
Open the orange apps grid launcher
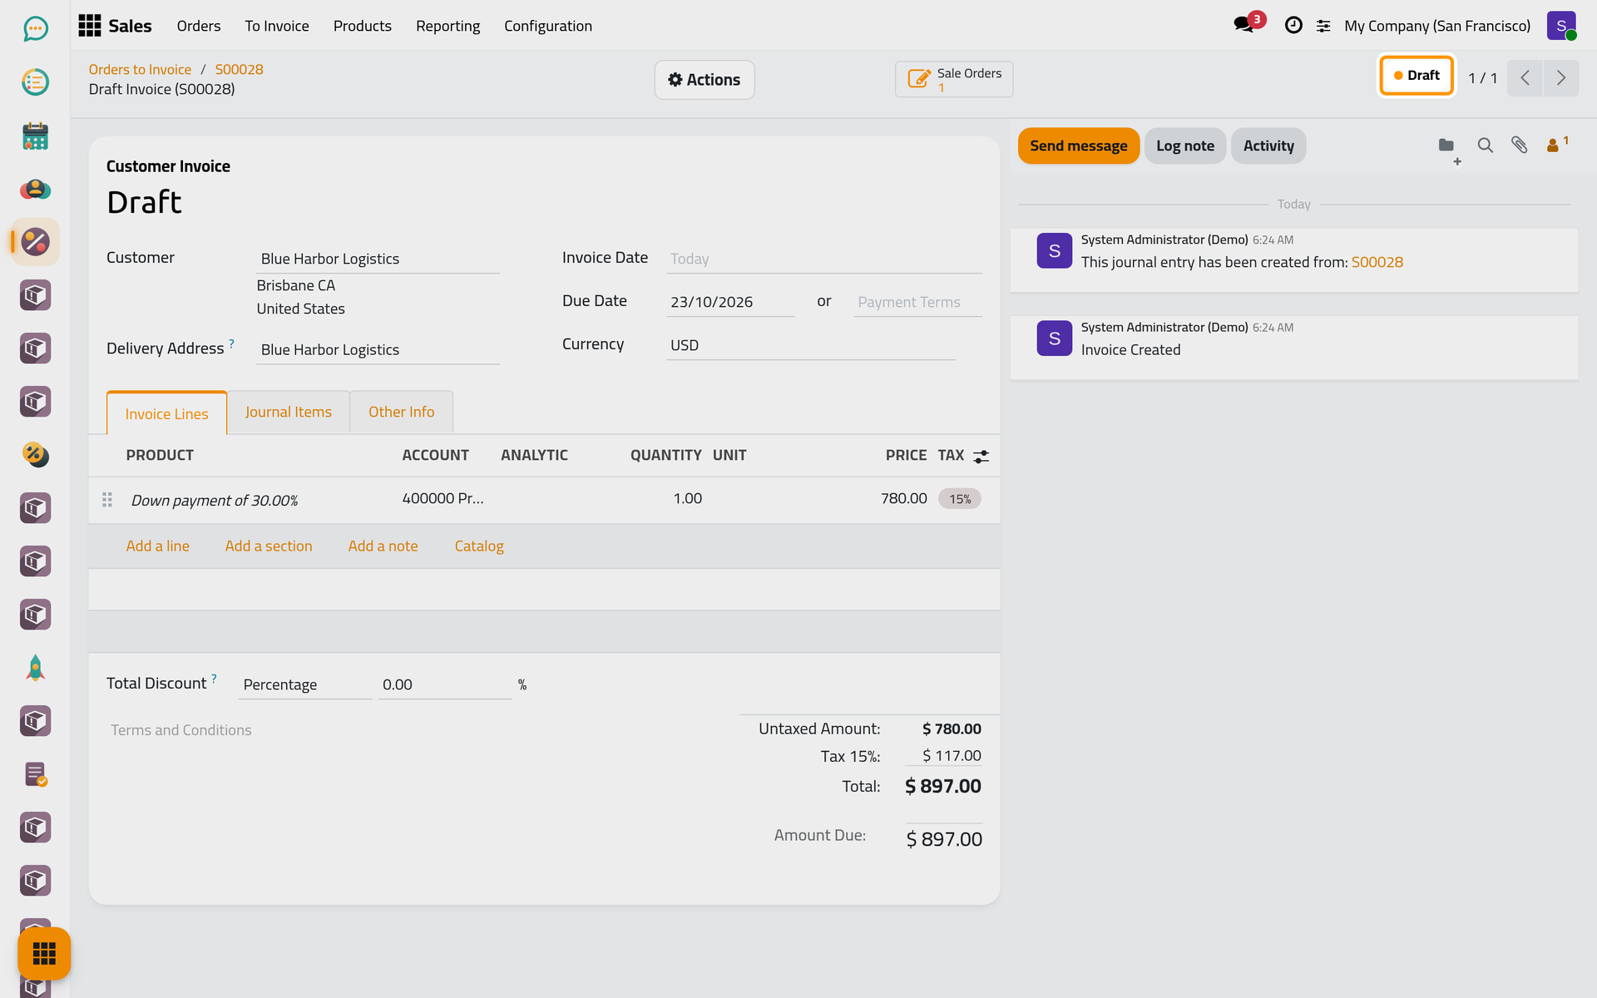[44, 953]
